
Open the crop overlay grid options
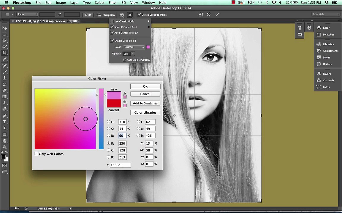point(122,15)
